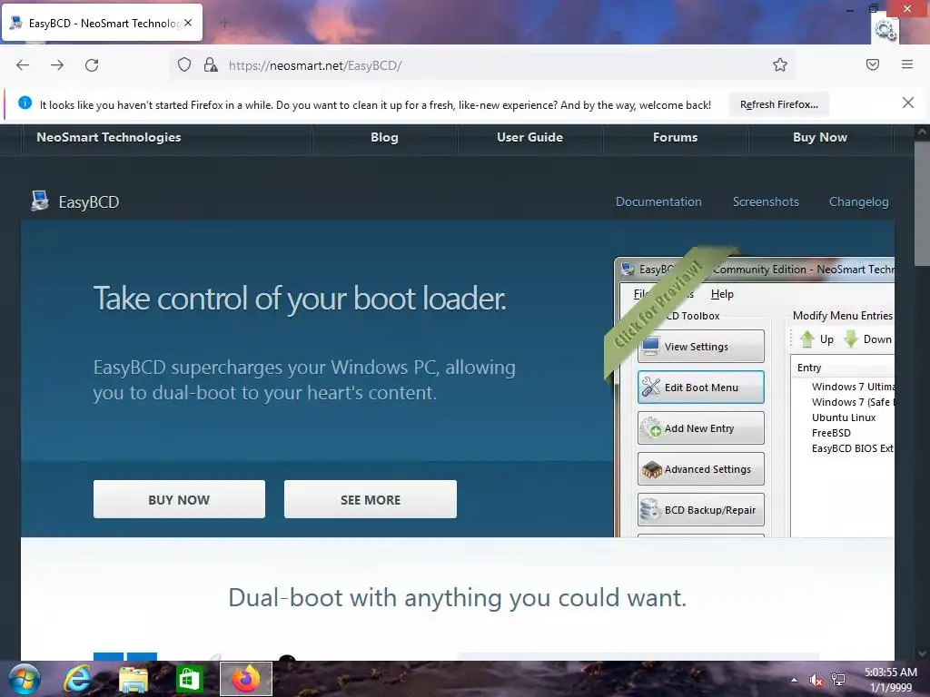930x697 pixels.
Task: Click the BUY NOW hero button
Action: (179, 499)
